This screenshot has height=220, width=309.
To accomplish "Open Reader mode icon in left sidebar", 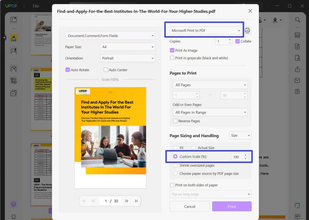I will pyautogui.click(x=14, y=20).
